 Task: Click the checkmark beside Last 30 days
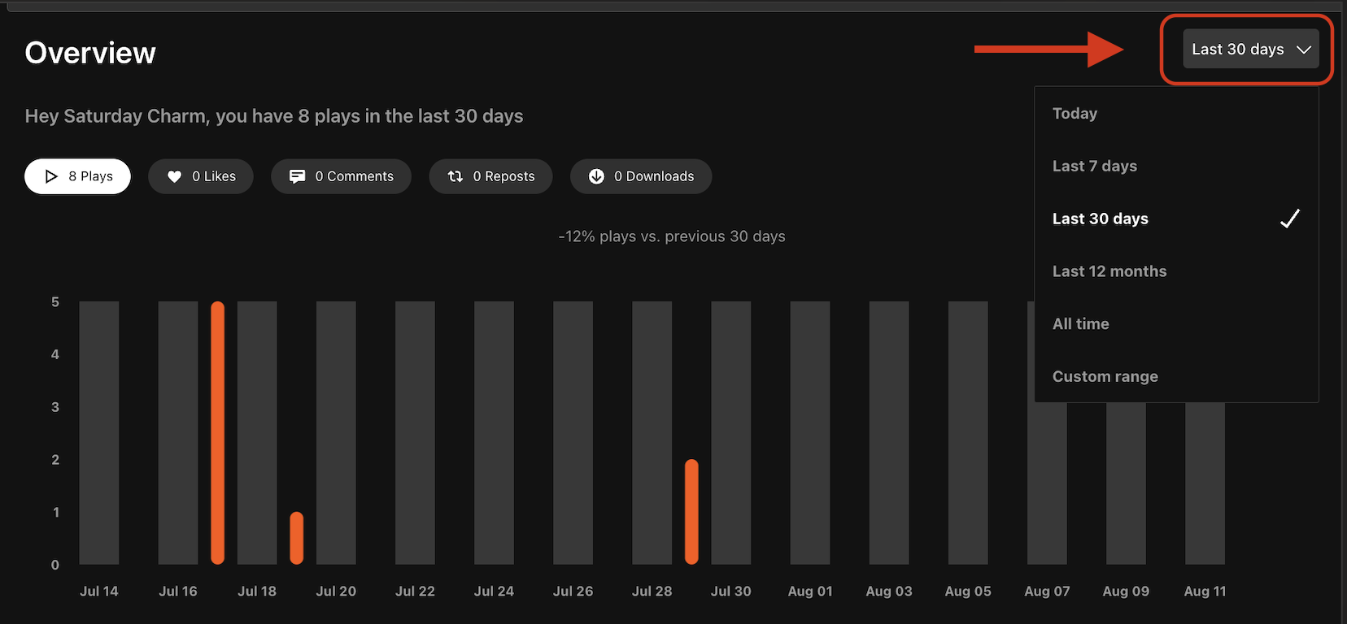(1289, 219)
